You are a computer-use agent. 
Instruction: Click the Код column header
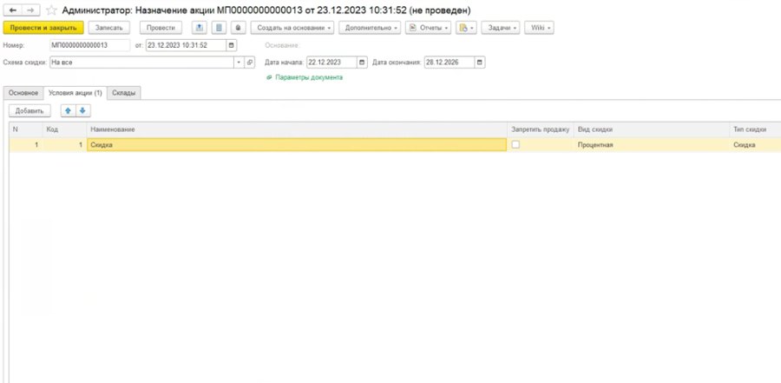pos(65,129)
